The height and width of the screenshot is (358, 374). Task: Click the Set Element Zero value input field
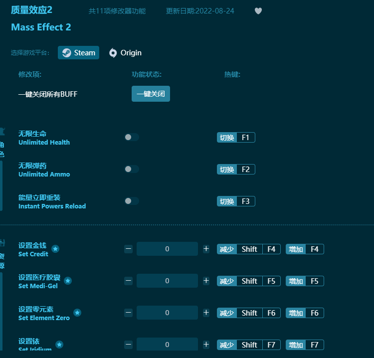tap(167, 313)
